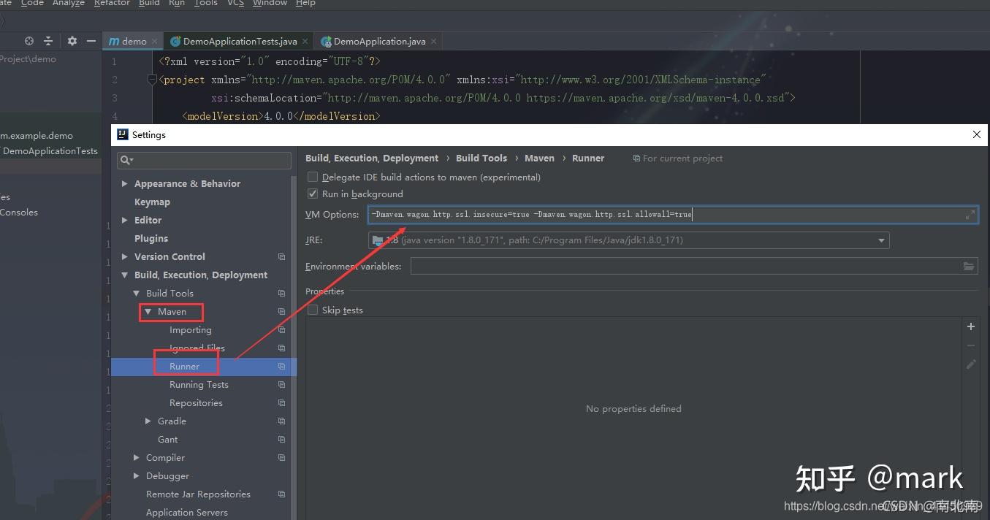Collapse the Maven node arrow
Viewport: 990px width, 520px height.
pyautogui.click(x=148, y=312)
